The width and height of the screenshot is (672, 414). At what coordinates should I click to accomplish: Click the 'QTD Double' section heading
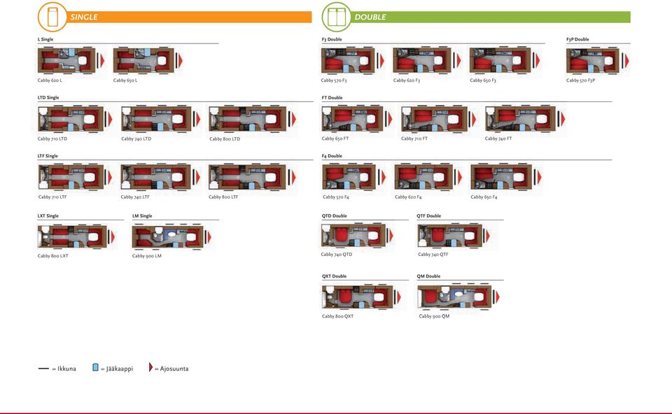click(x=335, y=216)
